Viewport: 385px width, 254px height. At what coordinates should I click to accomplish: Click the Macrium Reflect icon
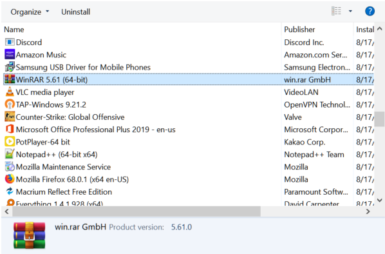click(x=10, y=191)
